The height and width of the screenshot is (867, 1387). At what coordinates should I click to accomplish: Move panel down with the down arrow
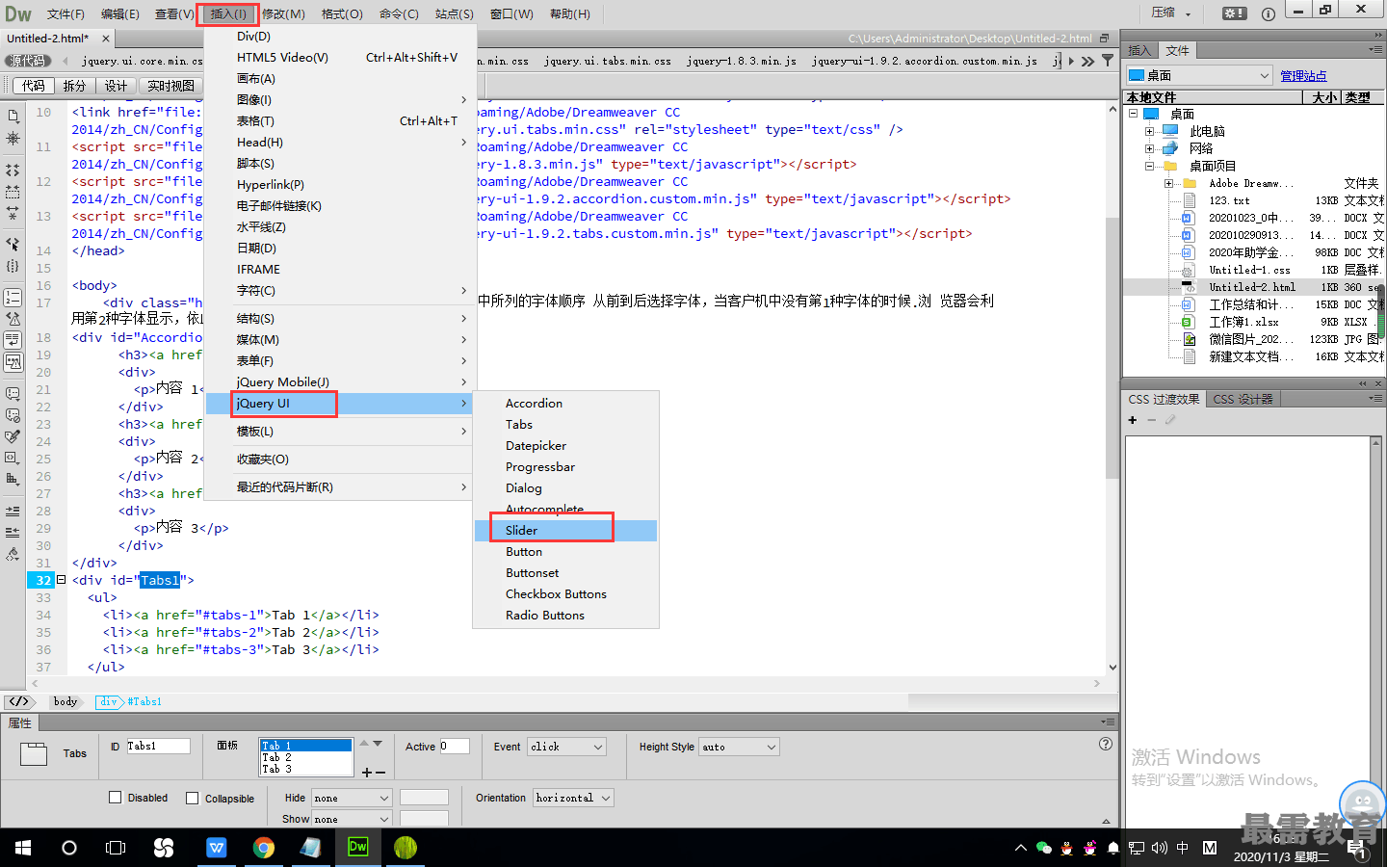click(x=378, y=744)
